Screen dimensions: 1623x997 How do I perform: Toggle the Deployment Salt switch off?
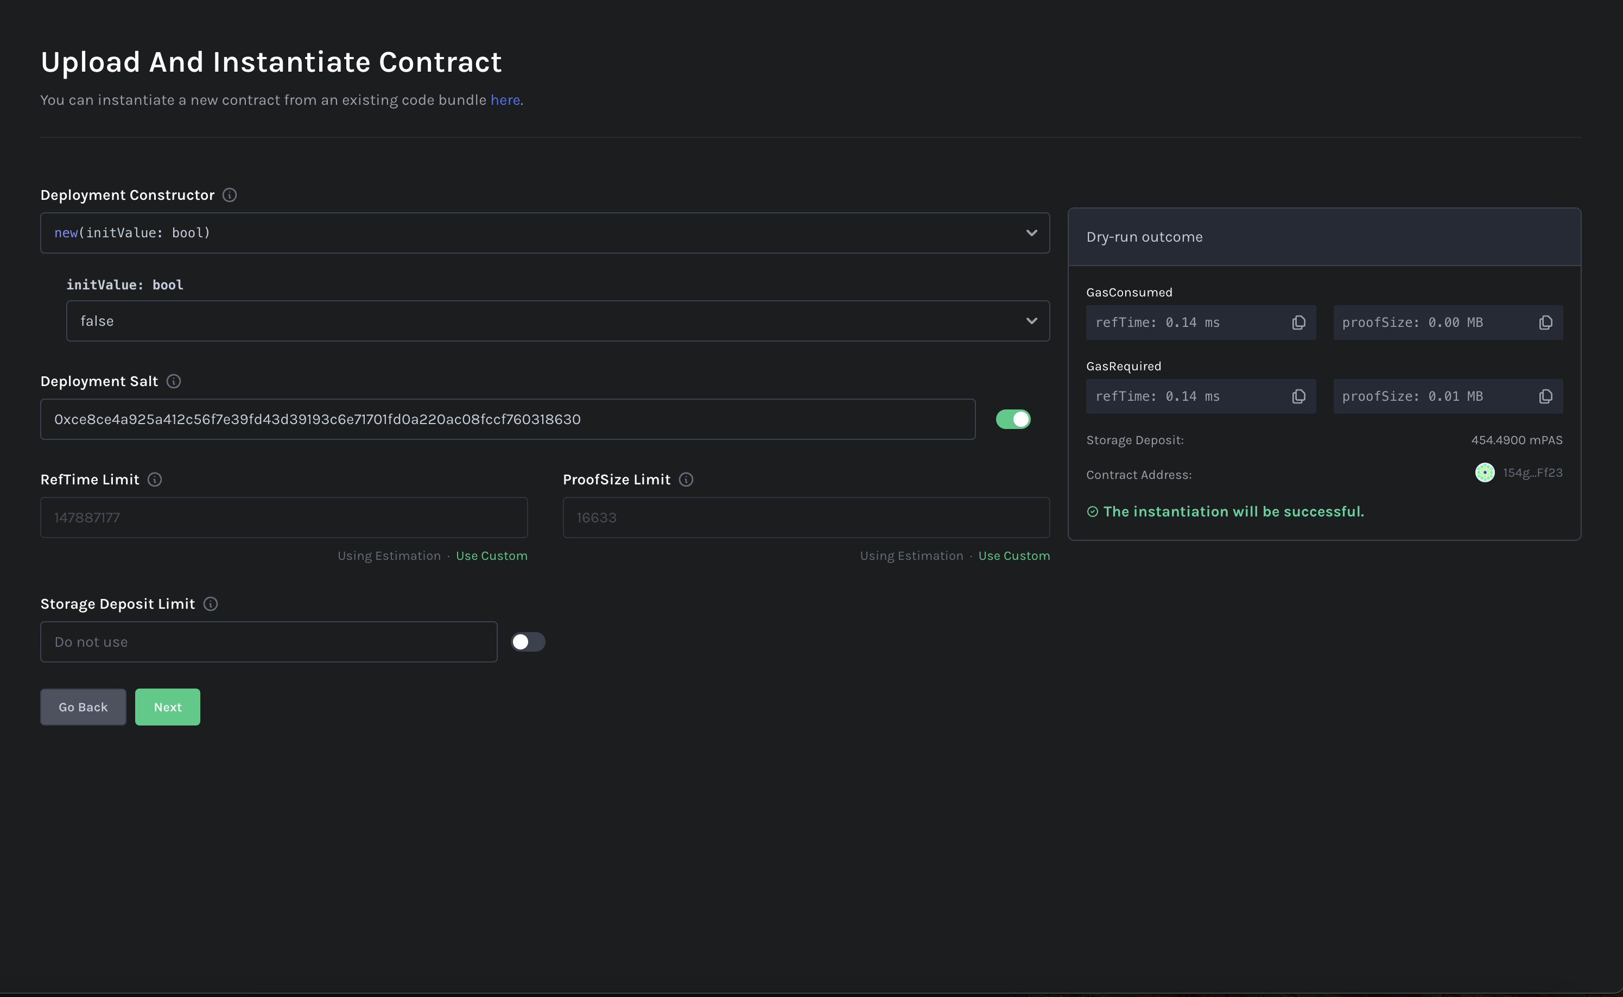point(1013,419)
